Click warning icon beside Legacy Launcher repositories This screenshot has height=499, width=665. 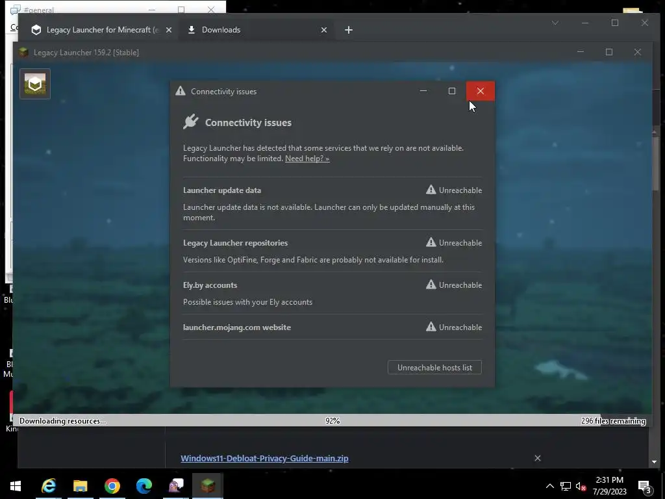[x=431, y=242]
